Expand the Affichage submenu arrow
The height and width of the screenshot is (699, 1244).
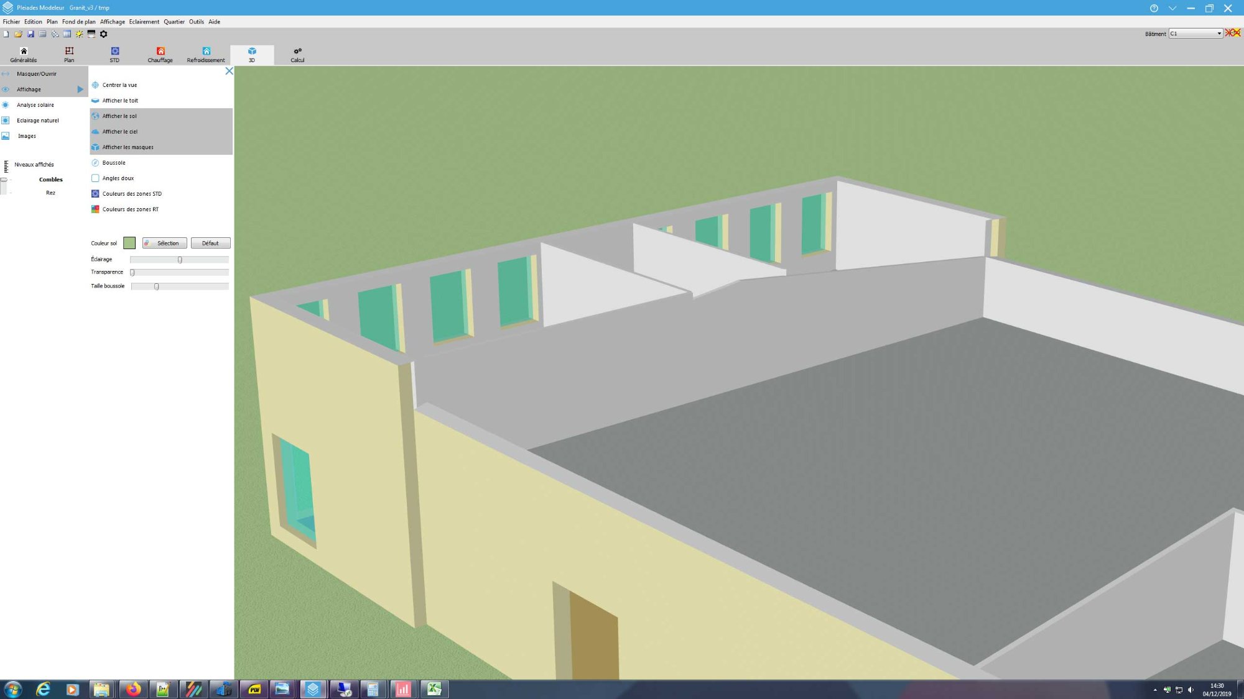(80, 89)
